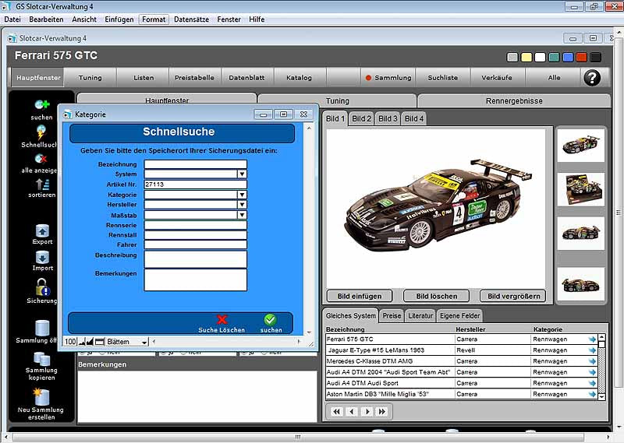Switch to the Bild 3 tab
624x443 pixels.
[x=388, y=118]
